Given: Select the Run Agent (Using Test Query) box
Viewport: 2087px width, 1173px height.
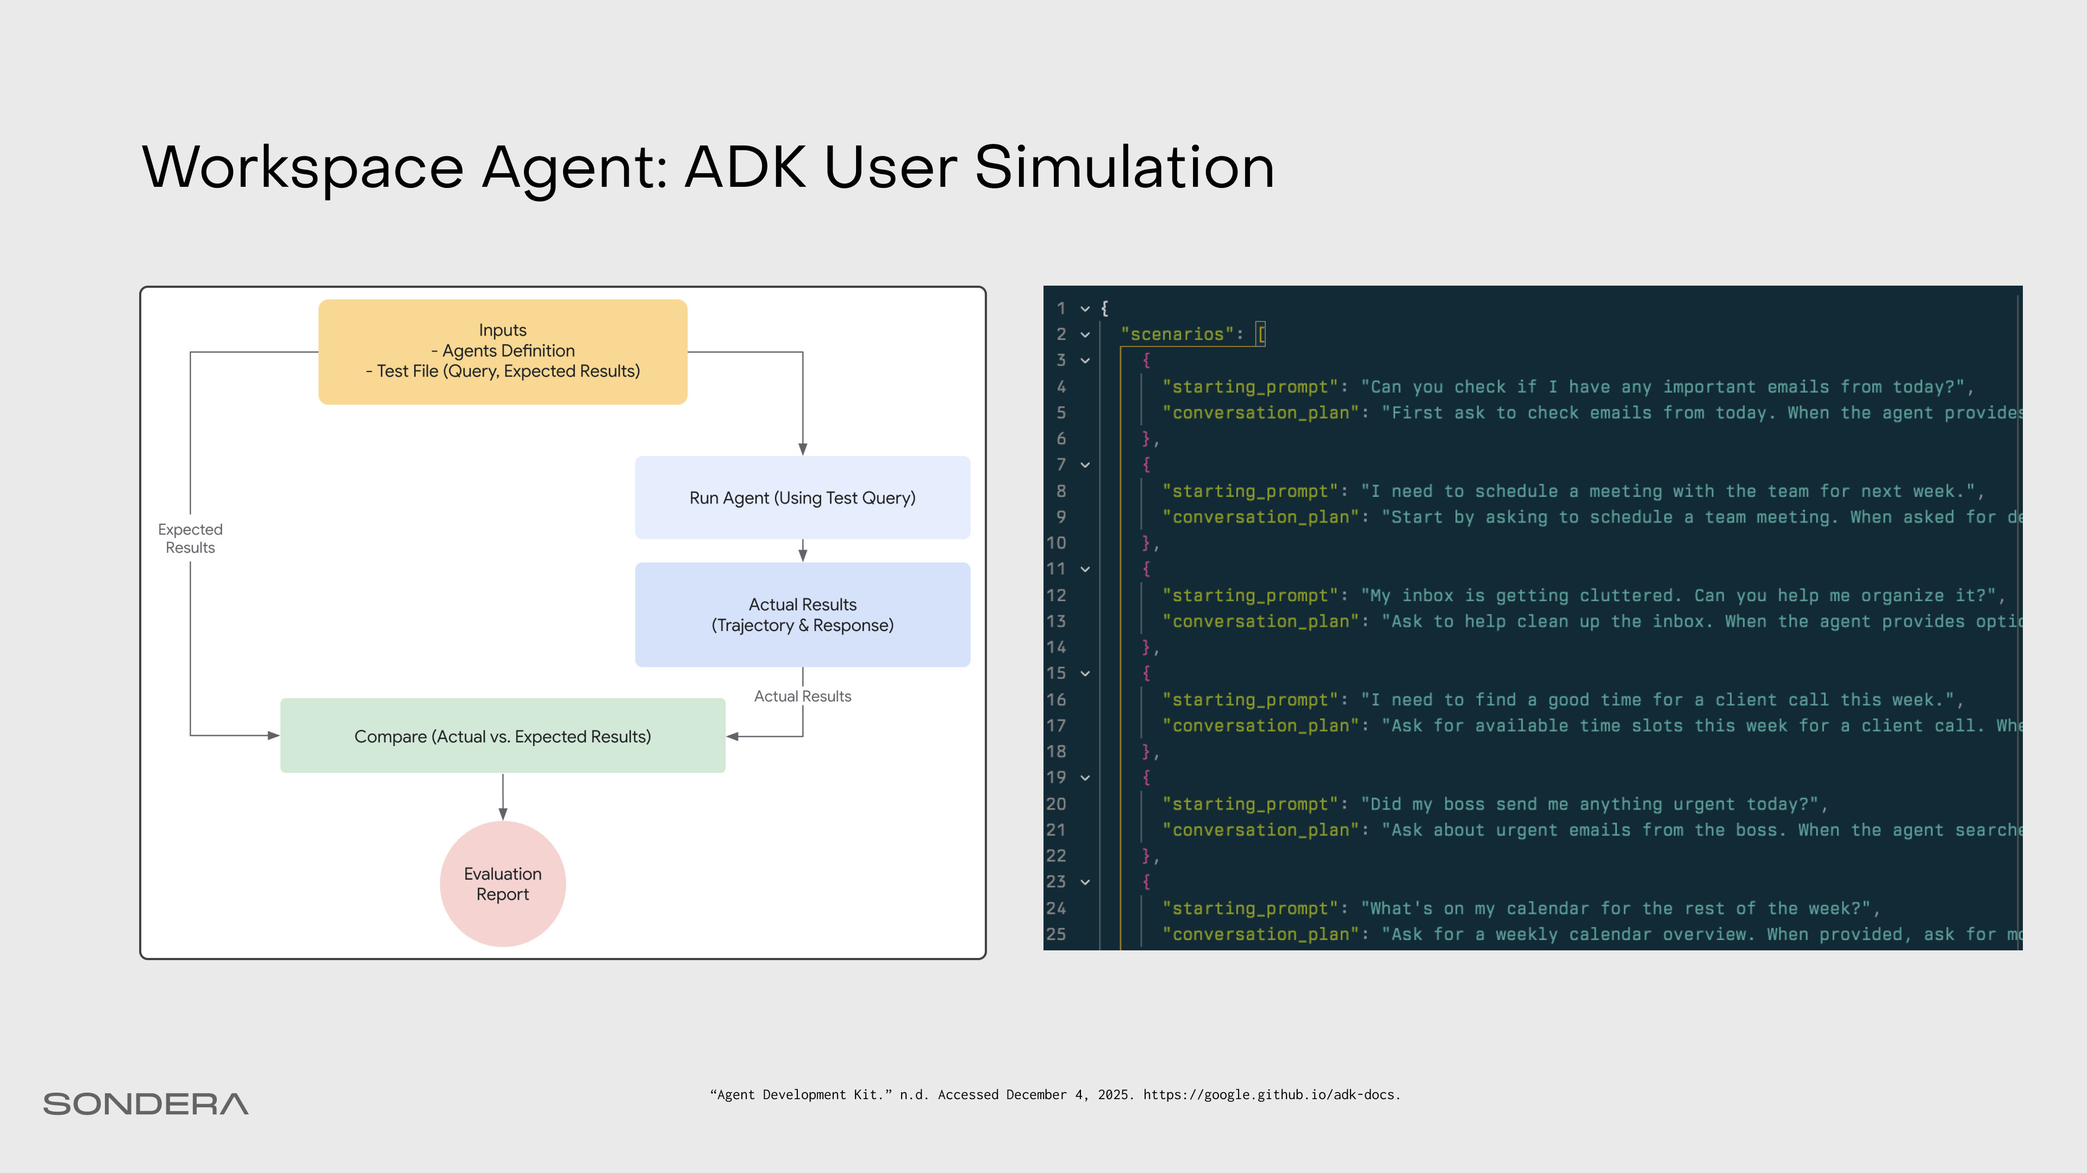Looking at the screenshot, I should click(802, 498).
